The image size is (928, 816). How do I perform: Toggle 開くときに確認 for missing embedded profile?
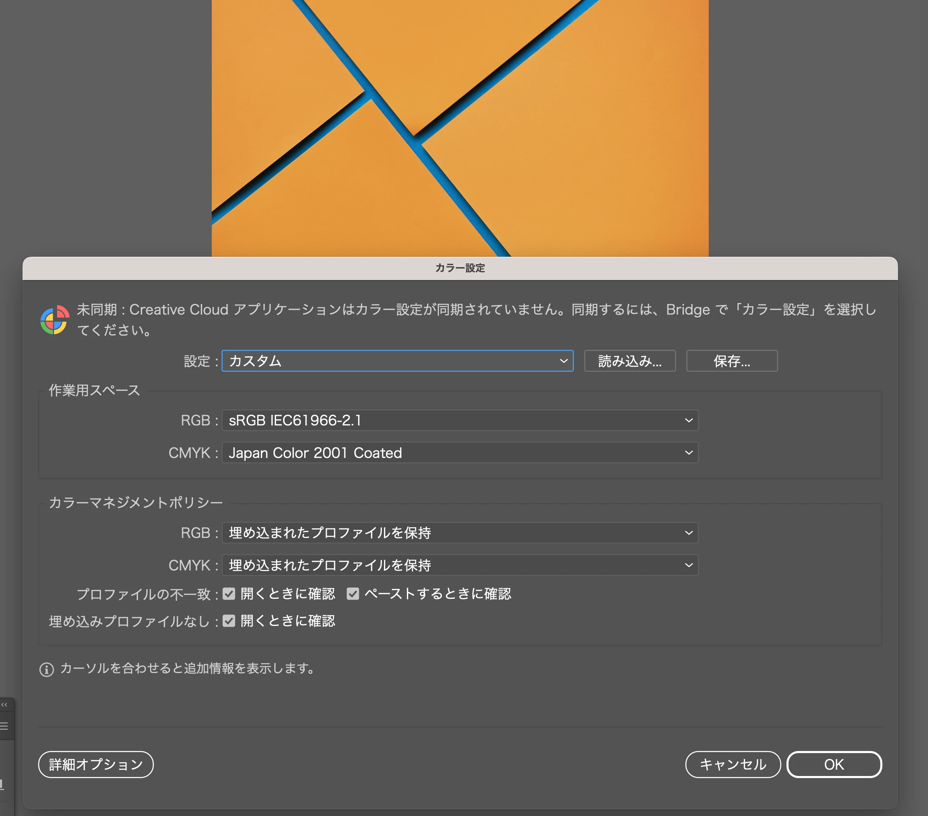pyautogui.click(x=229, y=621)
